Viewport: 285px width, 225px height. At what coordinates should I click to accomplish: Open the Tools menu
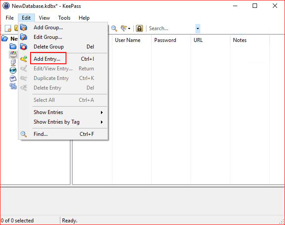coord(64,18)
